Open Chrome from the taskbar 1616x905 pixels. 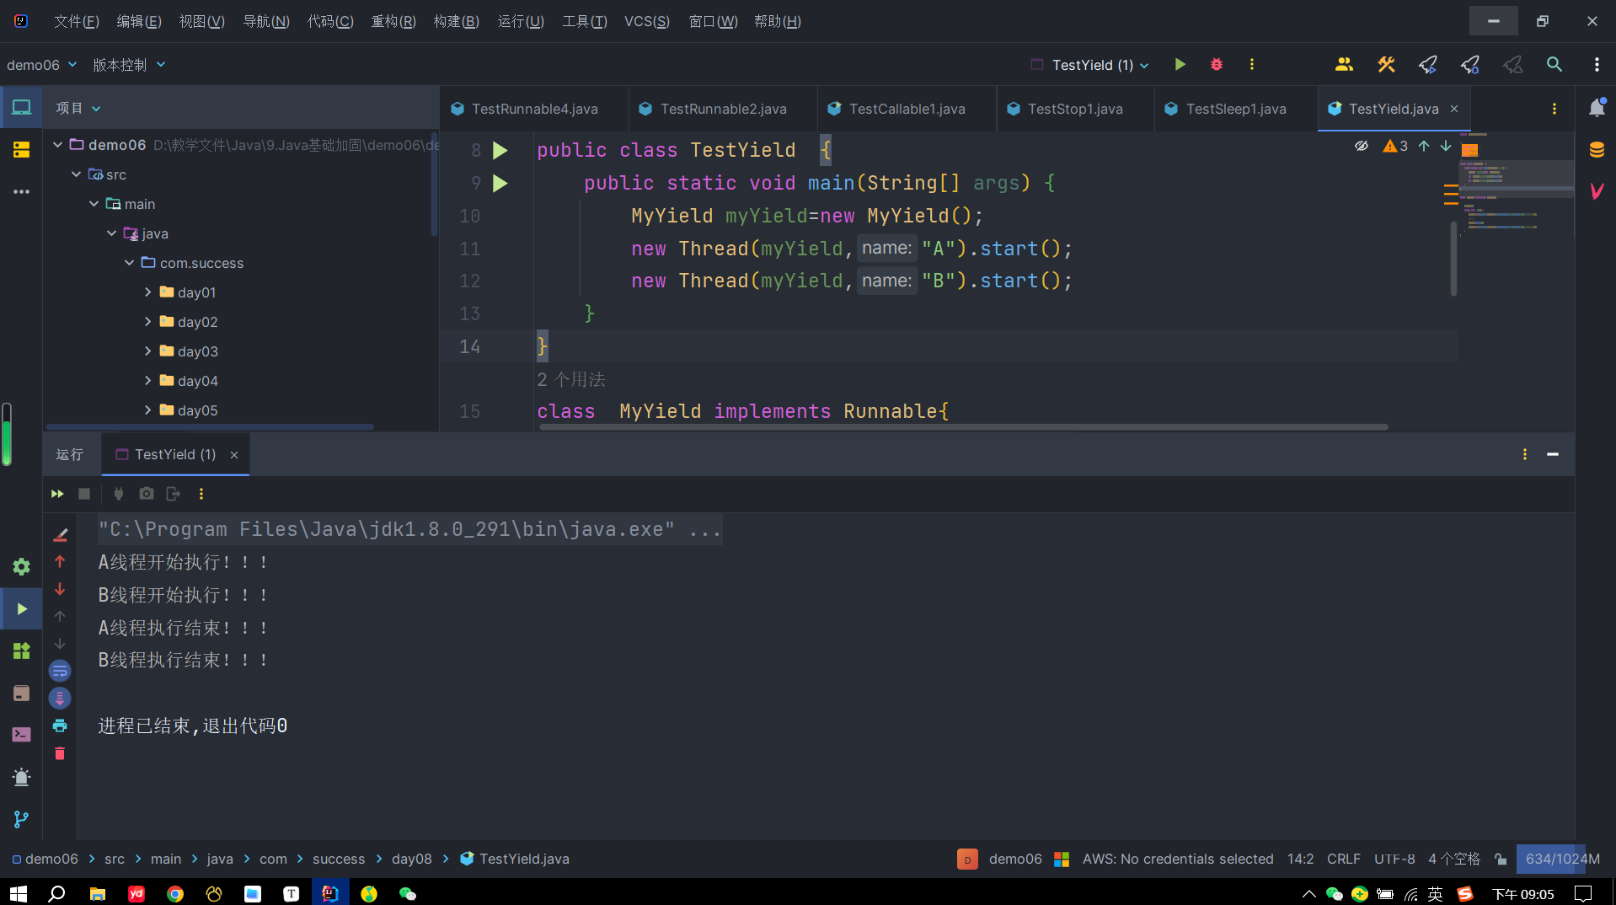(x=175, y=893)
